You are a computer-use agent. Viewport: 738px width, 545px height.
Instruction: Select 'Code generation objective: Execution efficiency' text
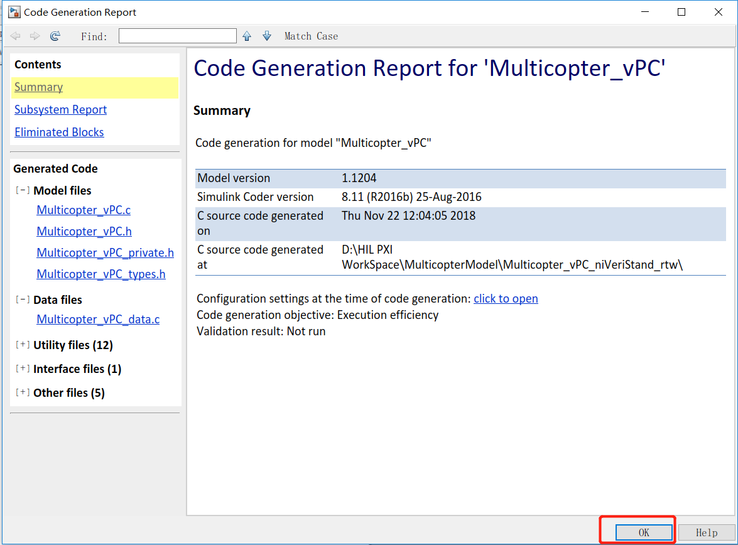tap(318, 315)
